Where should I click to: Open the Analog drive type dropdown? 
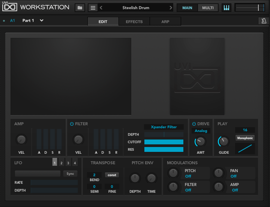pyautogui.click(x=201, y=131)
